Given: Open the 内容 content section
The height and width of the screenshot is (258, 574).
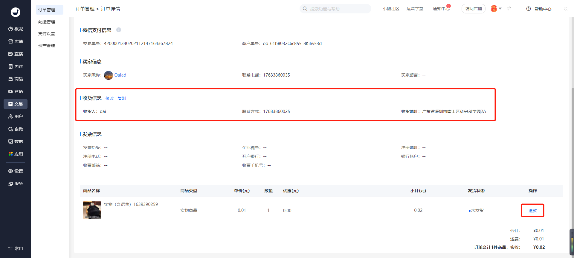Looking at the screenshot, I should (16, 66).
